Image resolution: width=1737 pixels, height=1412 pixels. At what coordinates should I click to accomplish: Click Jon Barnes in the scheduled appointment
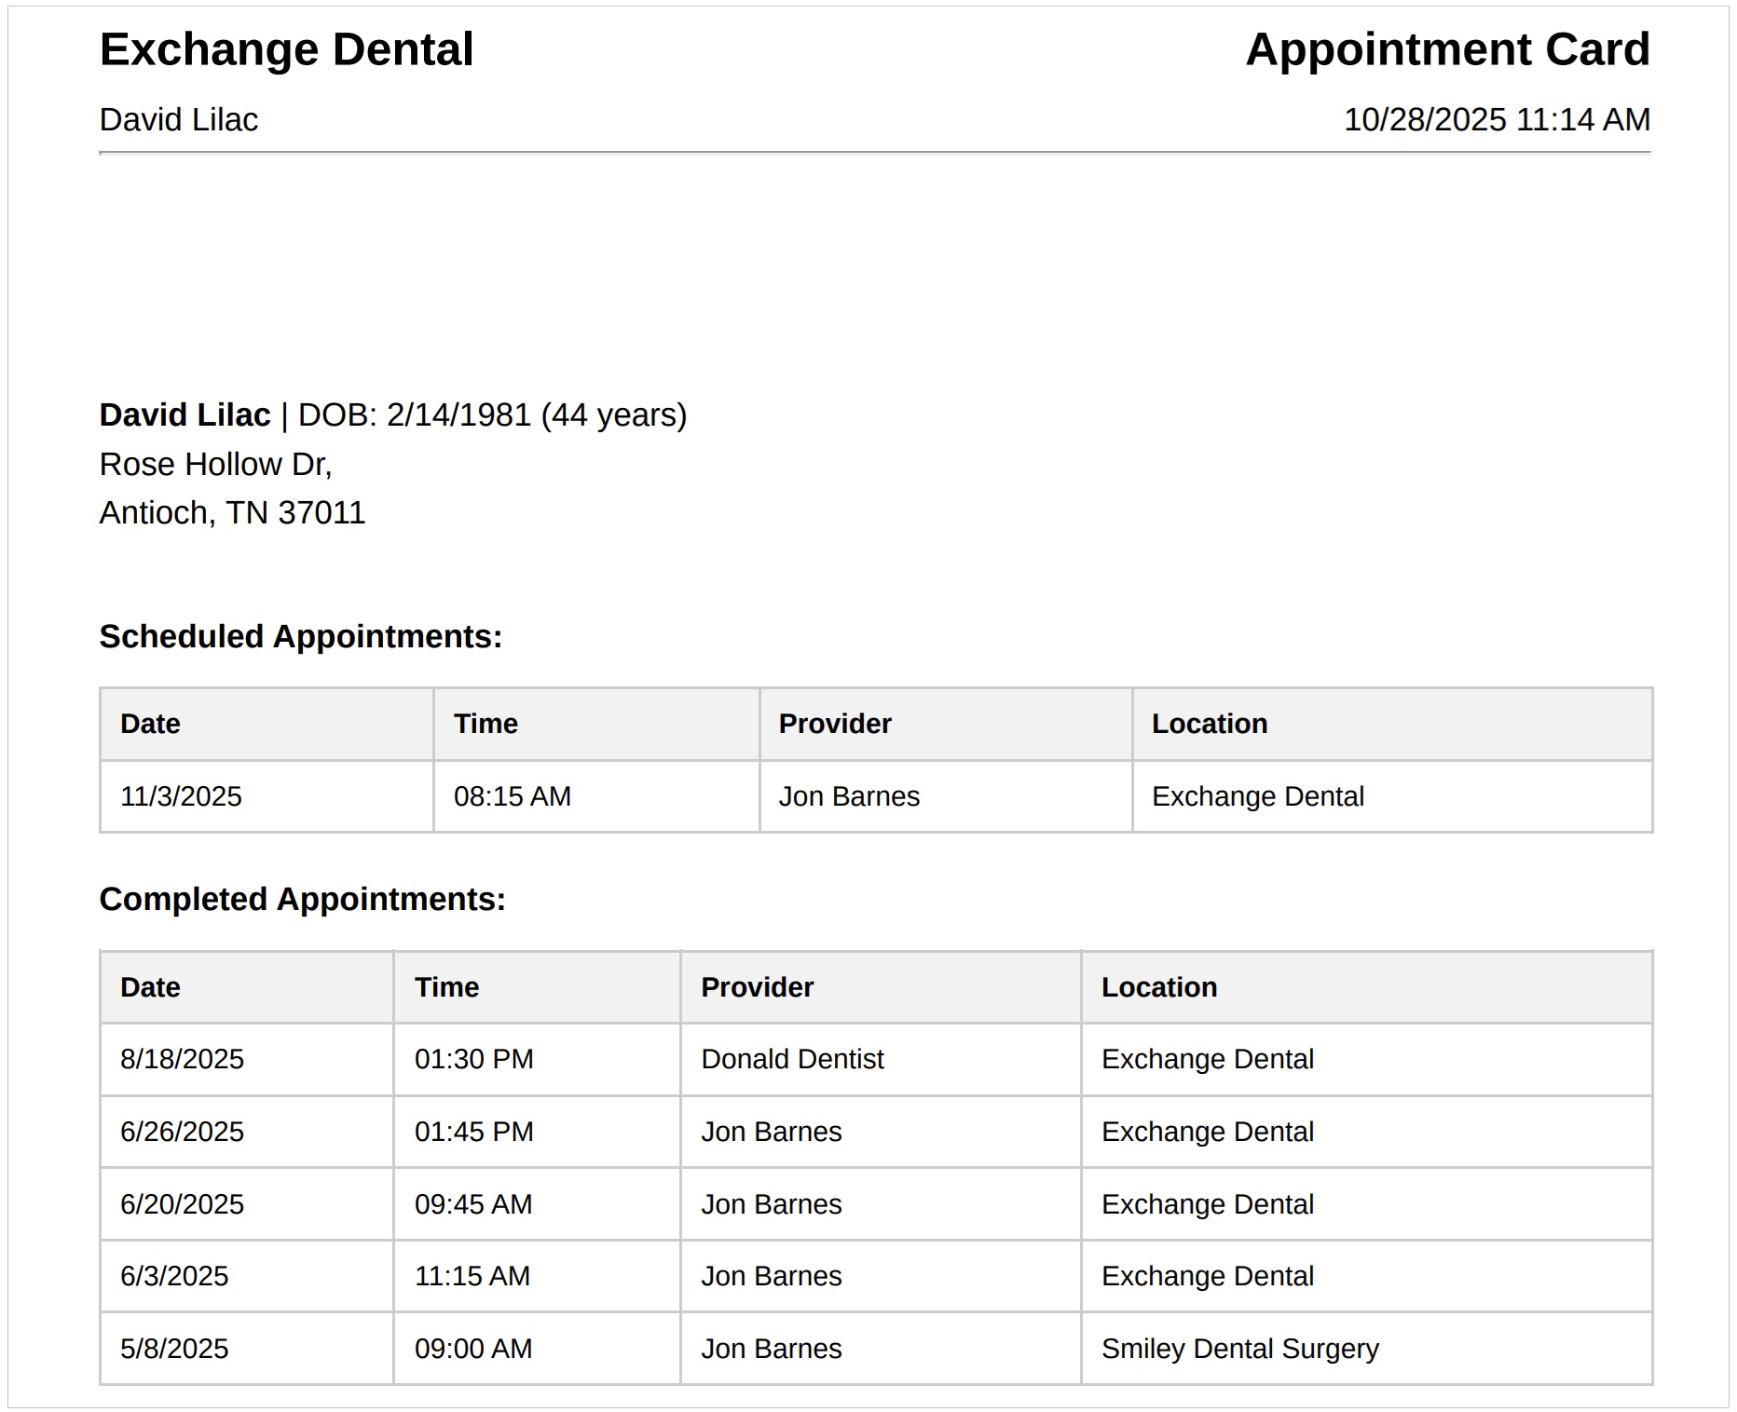click(849, 796)
